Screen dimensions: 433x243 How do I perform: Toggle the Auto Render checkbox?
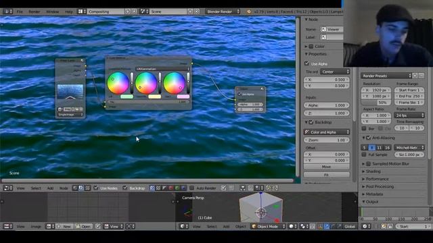(191, 188)
